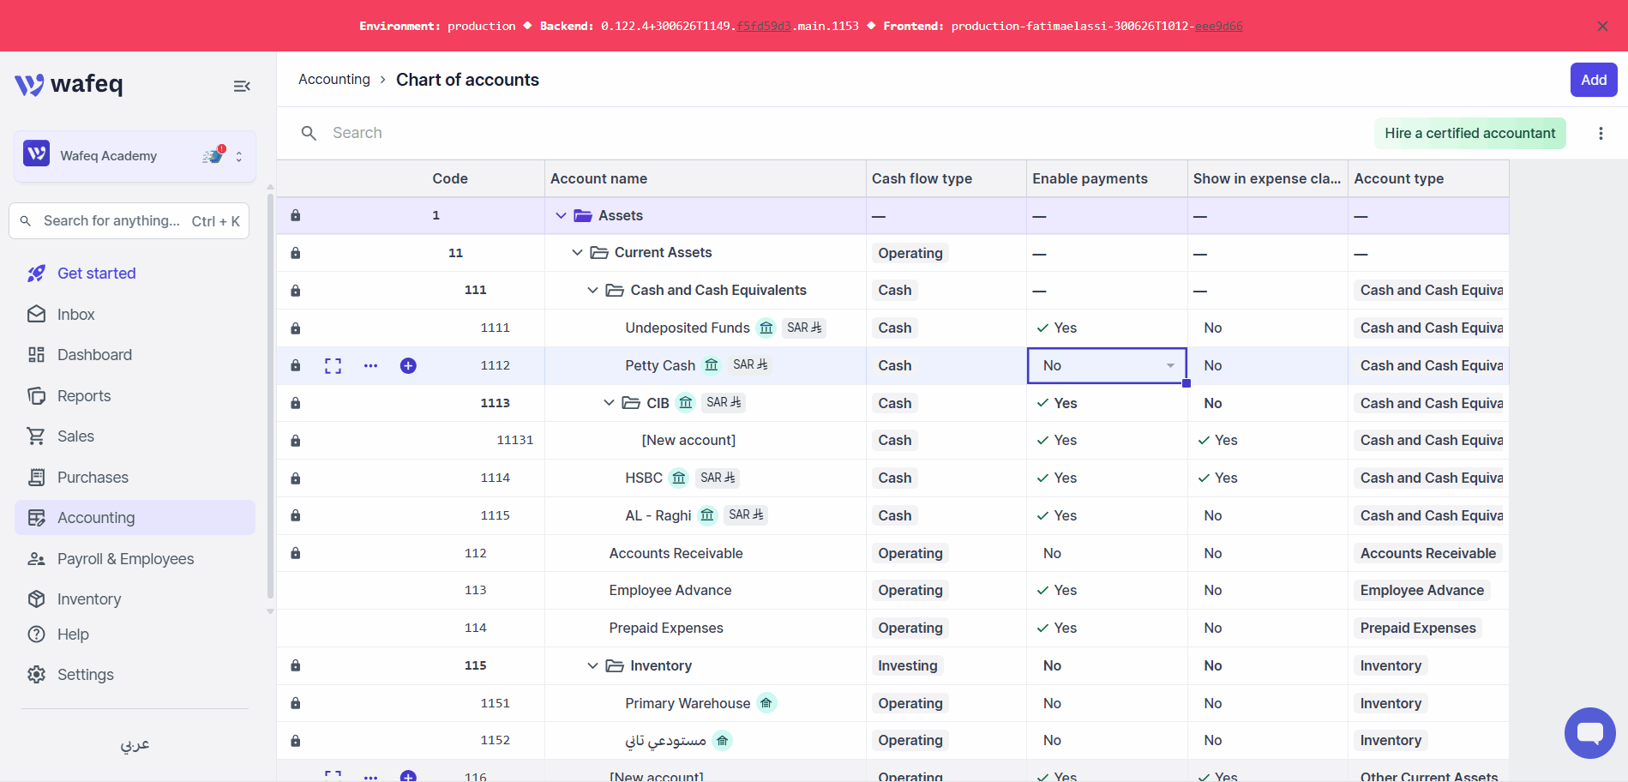Open the three-dot menu on Petty Cash row

370,366
